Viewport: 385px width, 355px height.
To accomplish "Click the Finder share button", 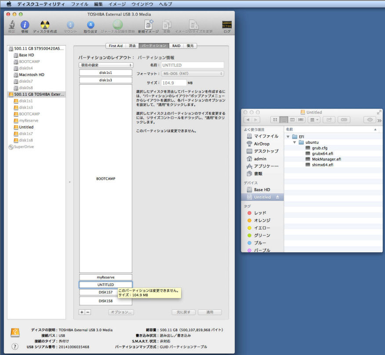I will (x=329, y=120).
